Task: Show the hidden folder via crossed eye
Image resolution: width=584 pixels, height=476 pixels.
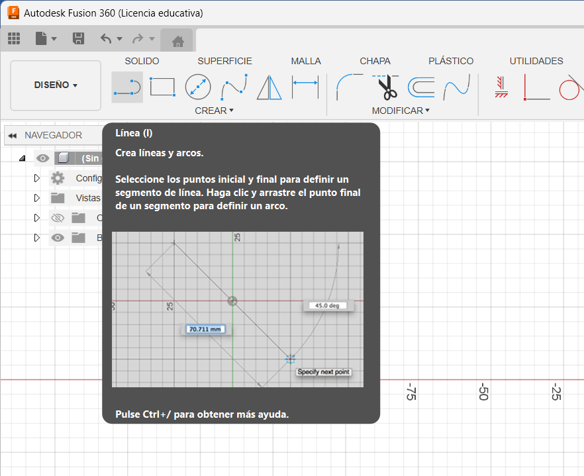Action: 58,218
